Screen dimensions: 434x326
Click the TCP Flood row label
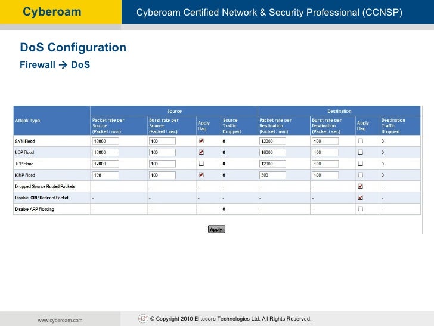coord(24,164)
